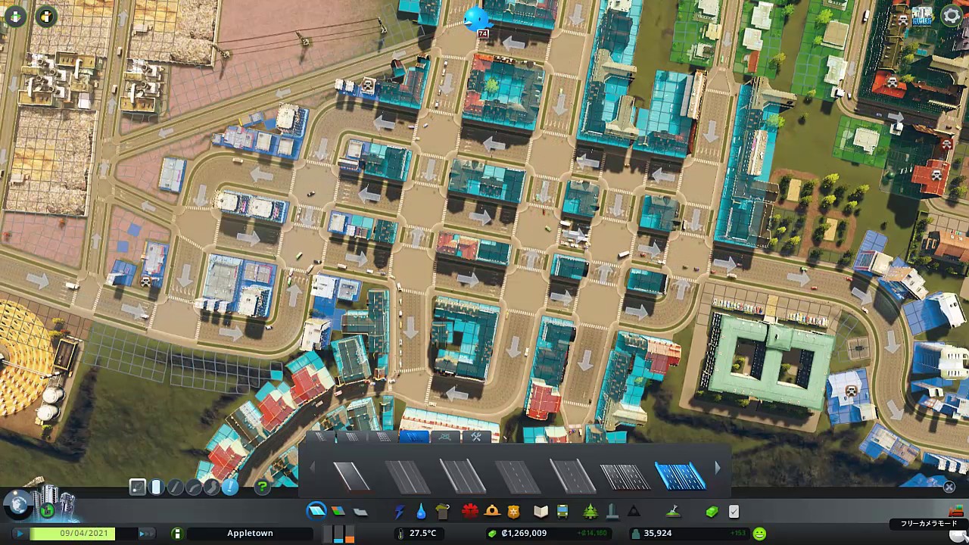The image size is (969, 545).
Task: Click the happy face happiness indicator
Action: (x=759, y=534)
